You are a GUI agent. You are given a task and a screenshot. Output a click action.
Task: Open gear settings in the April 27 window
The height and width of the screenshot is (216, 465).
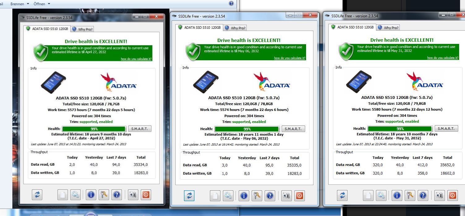click(x=75, y=195)
